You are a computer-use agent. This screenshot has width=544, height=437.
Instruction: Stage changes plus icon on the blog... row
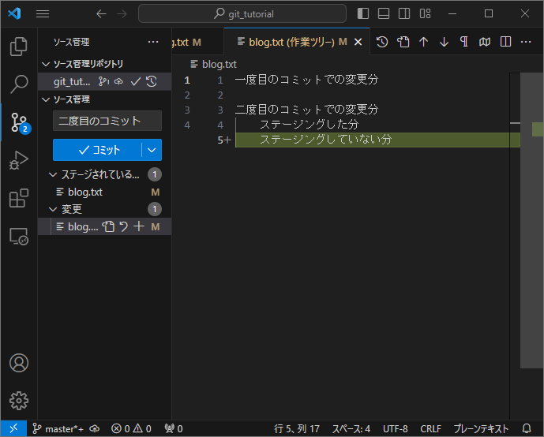139,226
